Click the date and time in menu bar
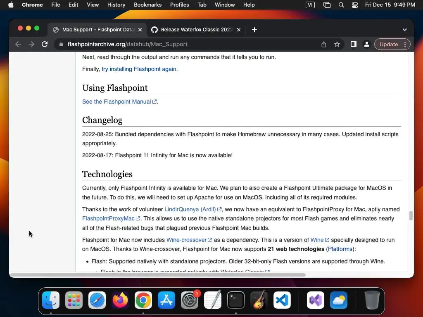The width and height of the screenshot is (423, 317). pos(390,5)
